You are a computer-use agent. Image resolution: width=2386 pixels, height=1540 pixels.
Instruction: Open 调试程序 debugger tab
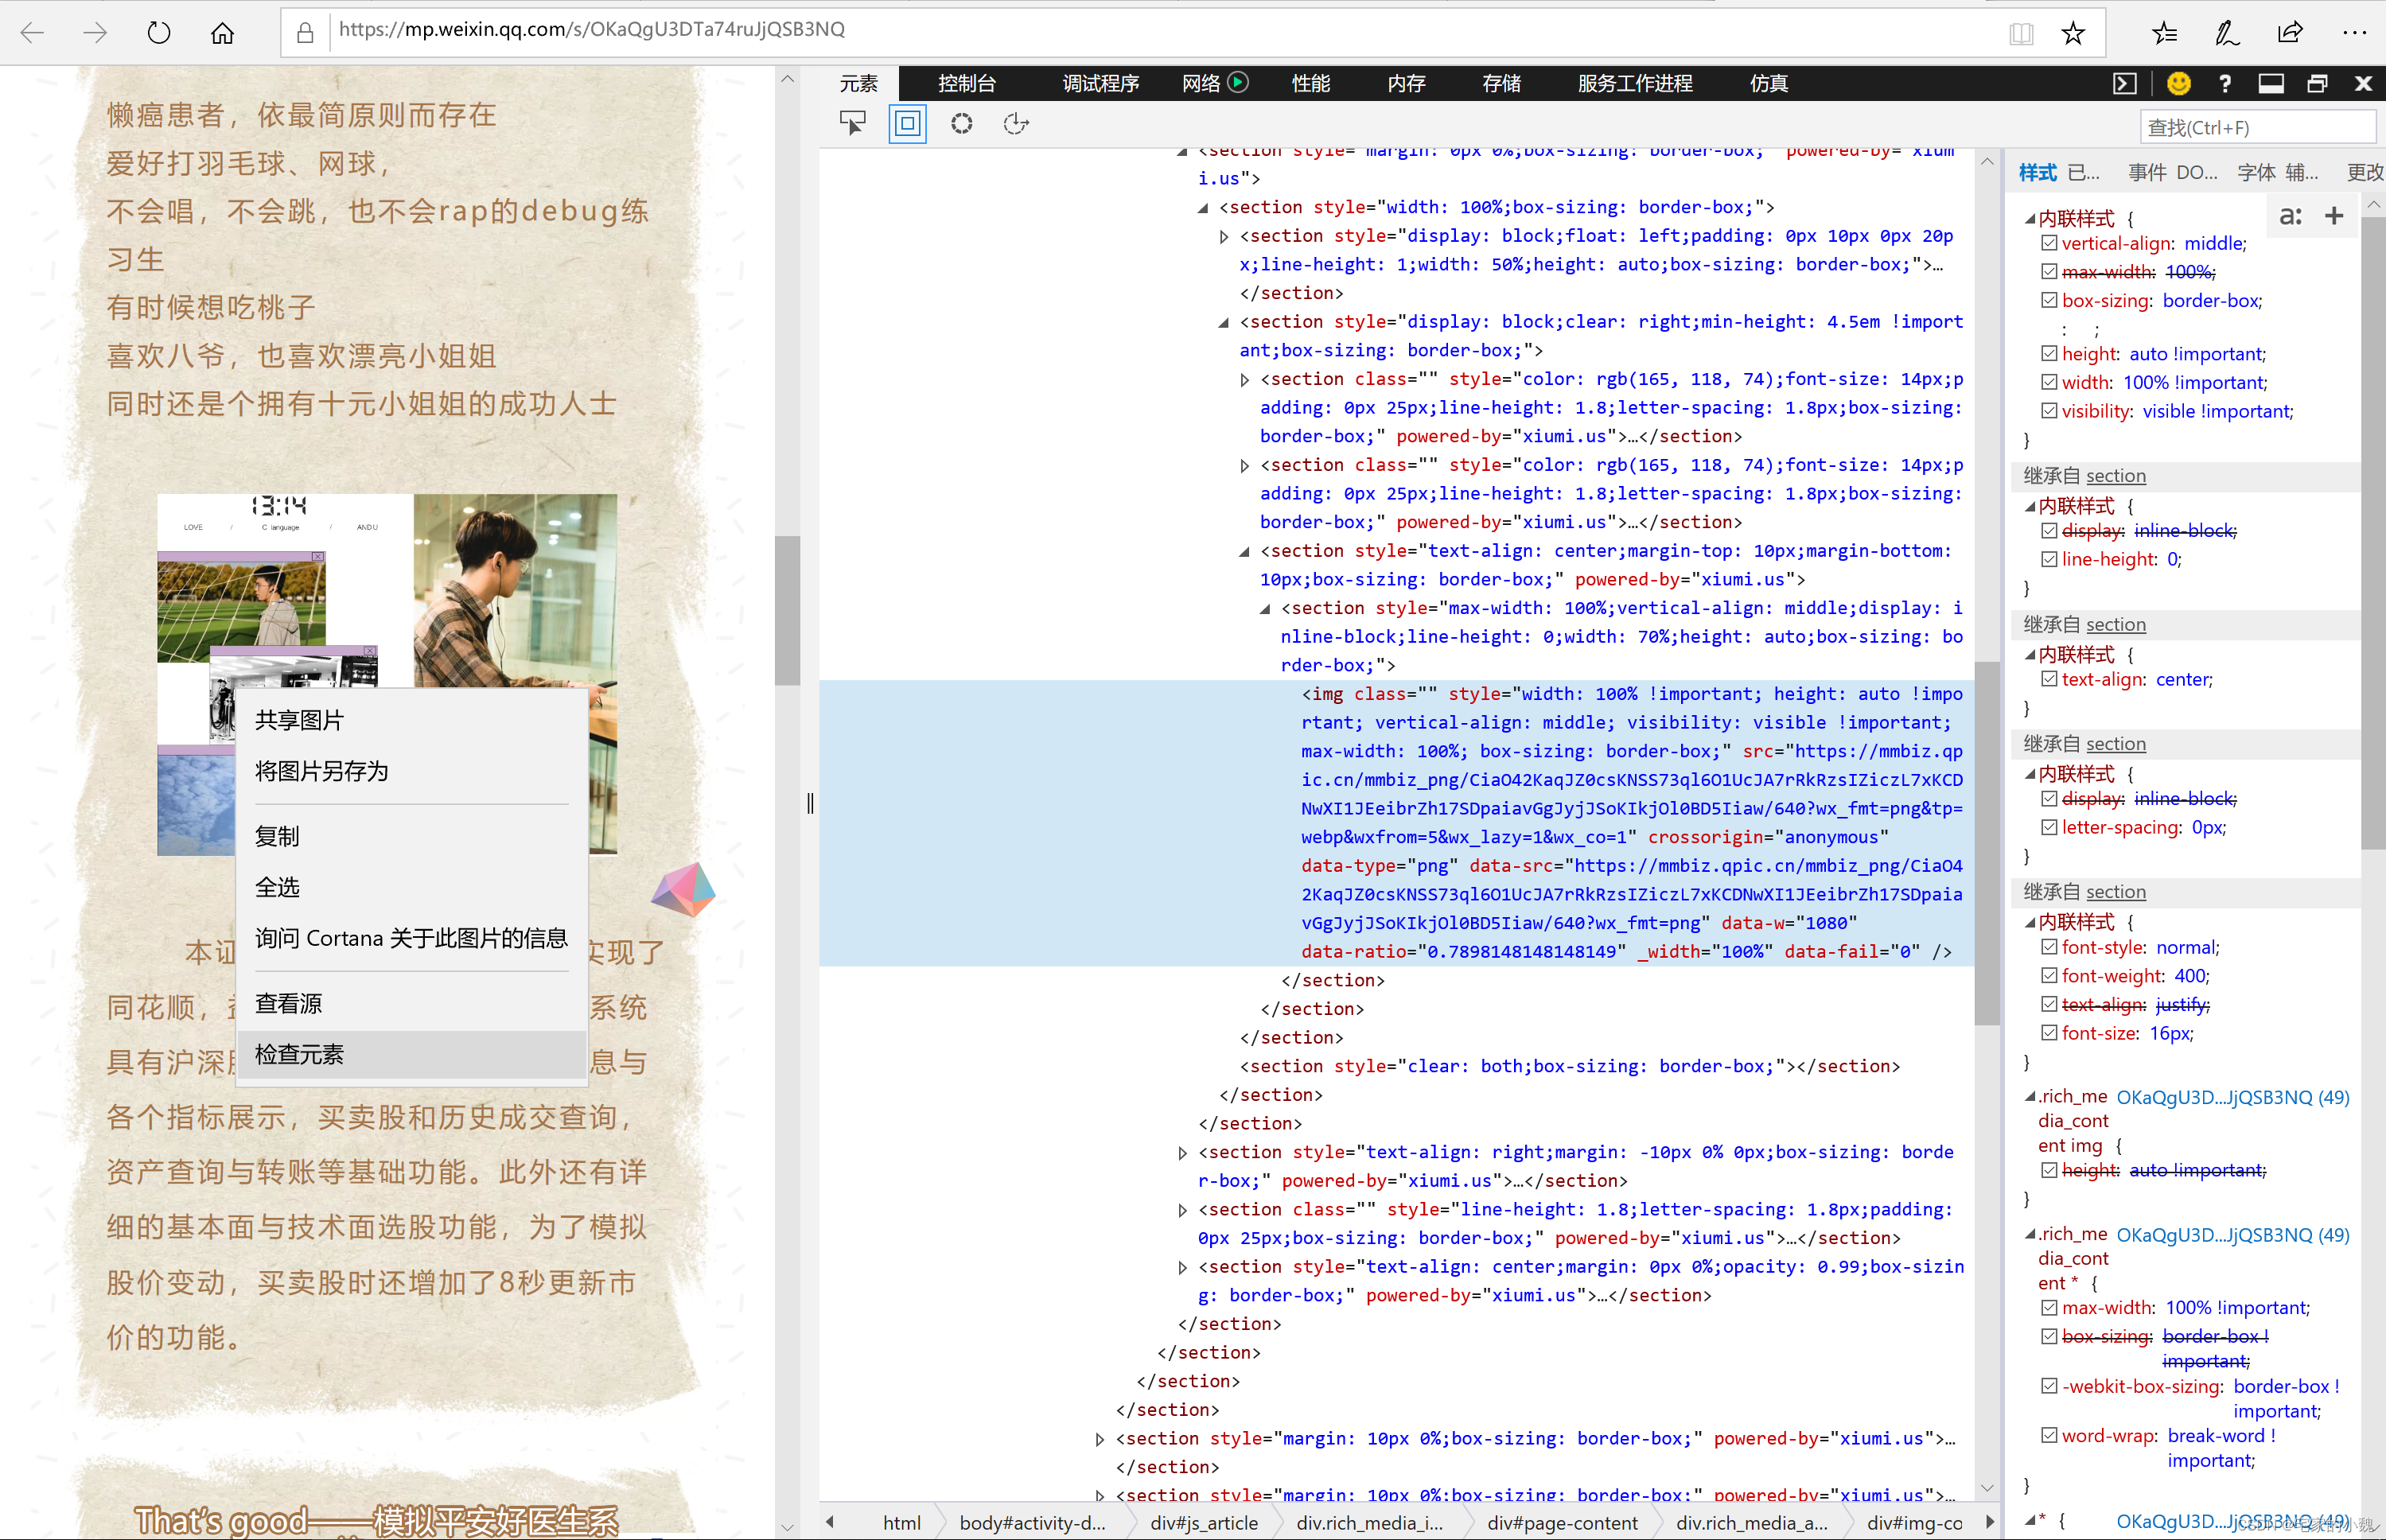(1101, 84)
